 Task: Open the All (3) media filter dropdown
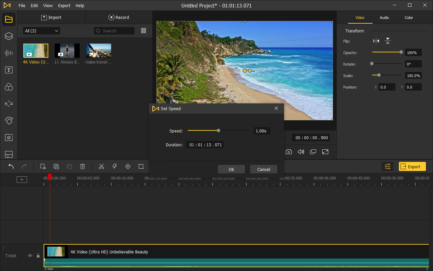[41, 30]
